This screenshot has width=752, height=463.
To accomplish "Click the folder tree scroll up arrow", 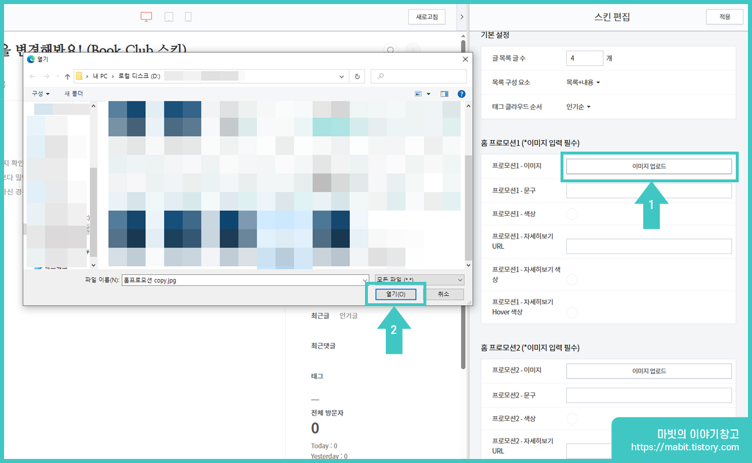I will tap(94, 105).
